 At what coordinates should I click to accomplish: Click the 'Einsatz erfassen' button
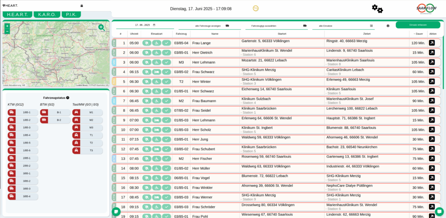[418, 25]
